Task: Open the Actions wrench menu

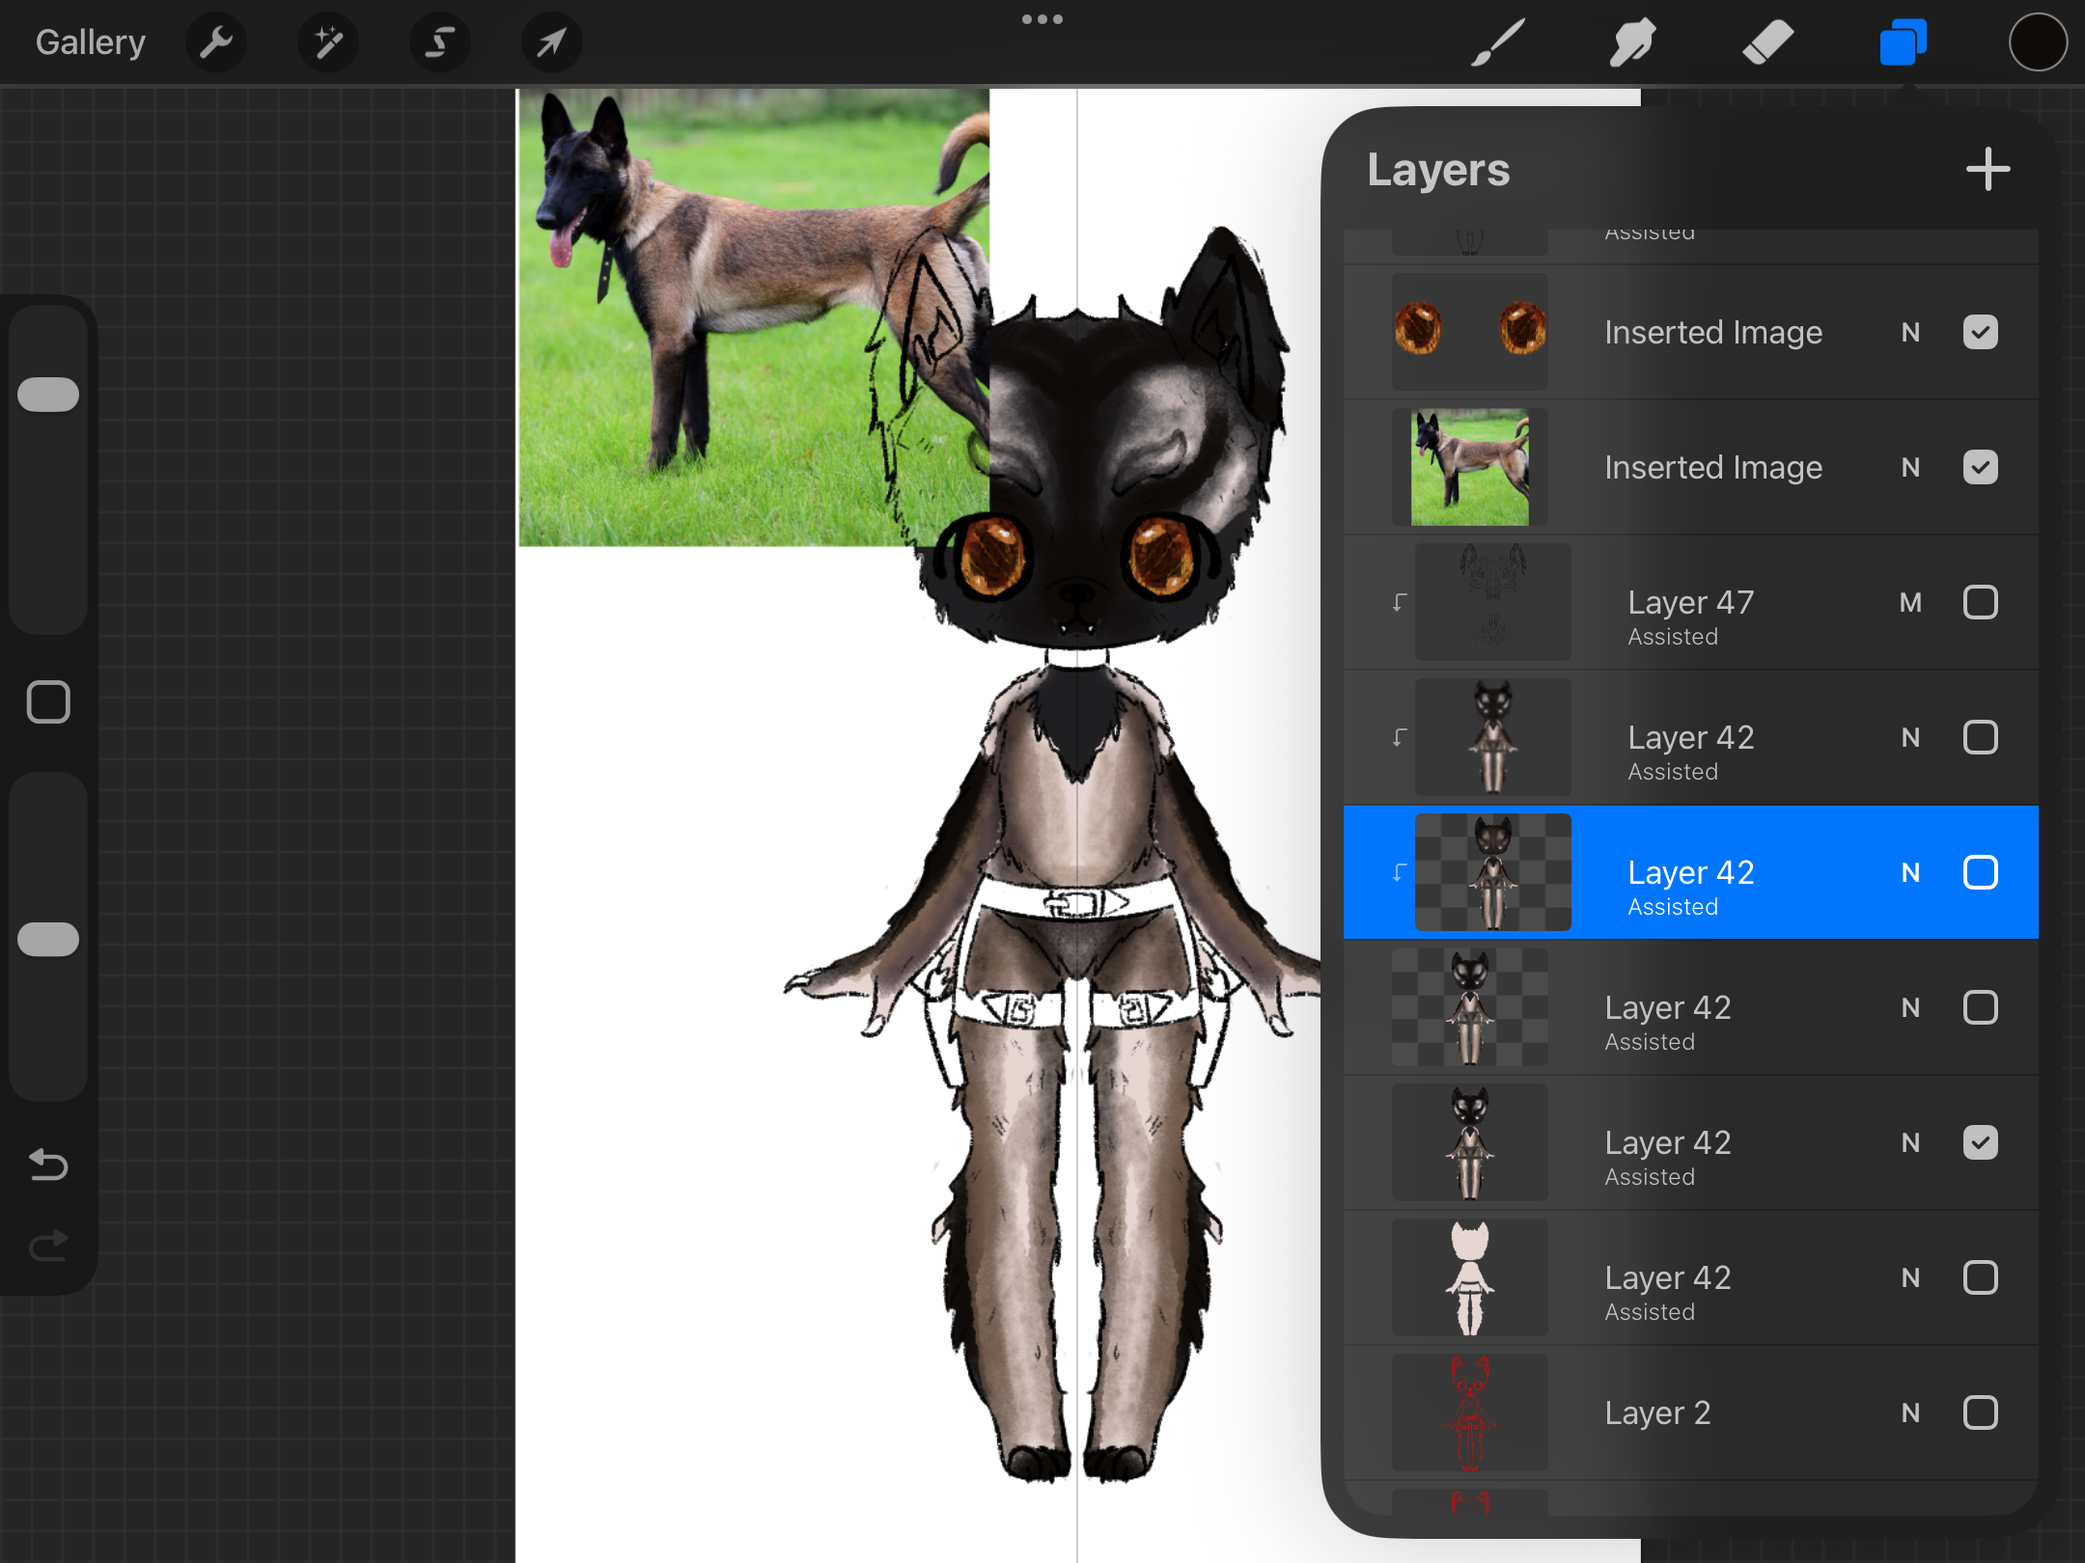Action: 216,42
